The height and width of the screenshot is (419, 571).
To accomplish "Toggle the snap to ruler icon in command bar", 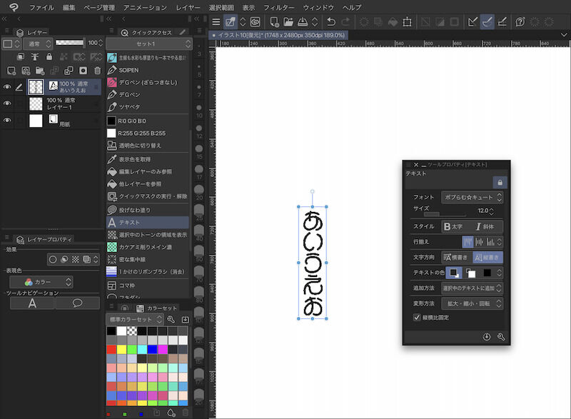I will [x=473, y=22].
